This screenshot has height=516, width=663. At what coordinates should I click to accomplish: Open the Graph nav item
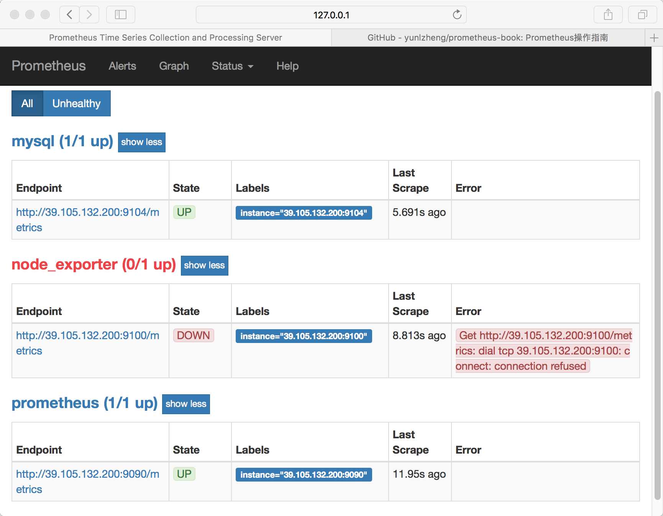174,66
